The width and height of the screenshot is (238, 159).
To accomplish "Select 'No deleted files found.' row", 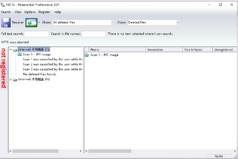I will tap(40, 74).
